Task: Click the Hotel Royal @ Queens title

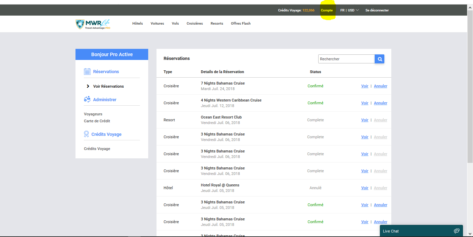Action: pos(220,185)
